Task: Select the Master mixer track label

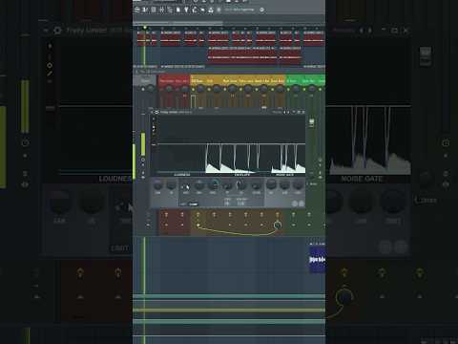Action: click(145, 80)
